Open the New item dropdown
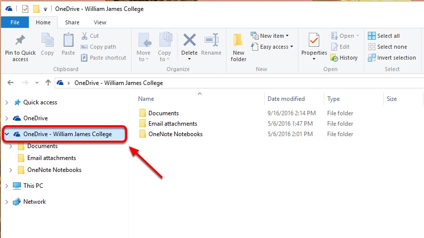The width and height of the screenshot is (424, 238). pos(287,36)
